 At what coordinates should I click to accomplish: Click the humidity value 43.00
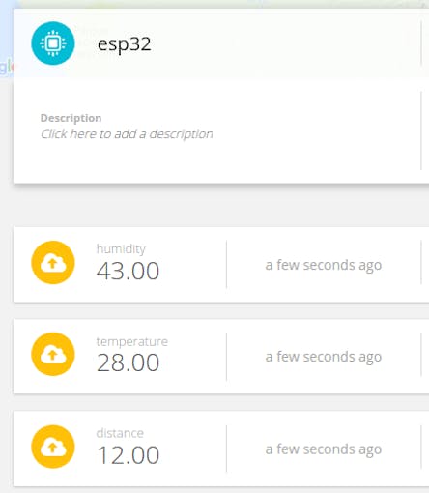[x=128, y=271]
